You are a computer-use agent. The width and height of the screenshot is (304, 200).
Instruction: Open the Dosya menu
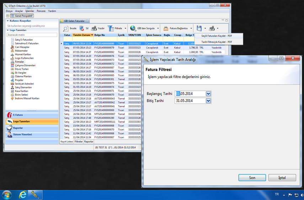[x=9, y=11]
